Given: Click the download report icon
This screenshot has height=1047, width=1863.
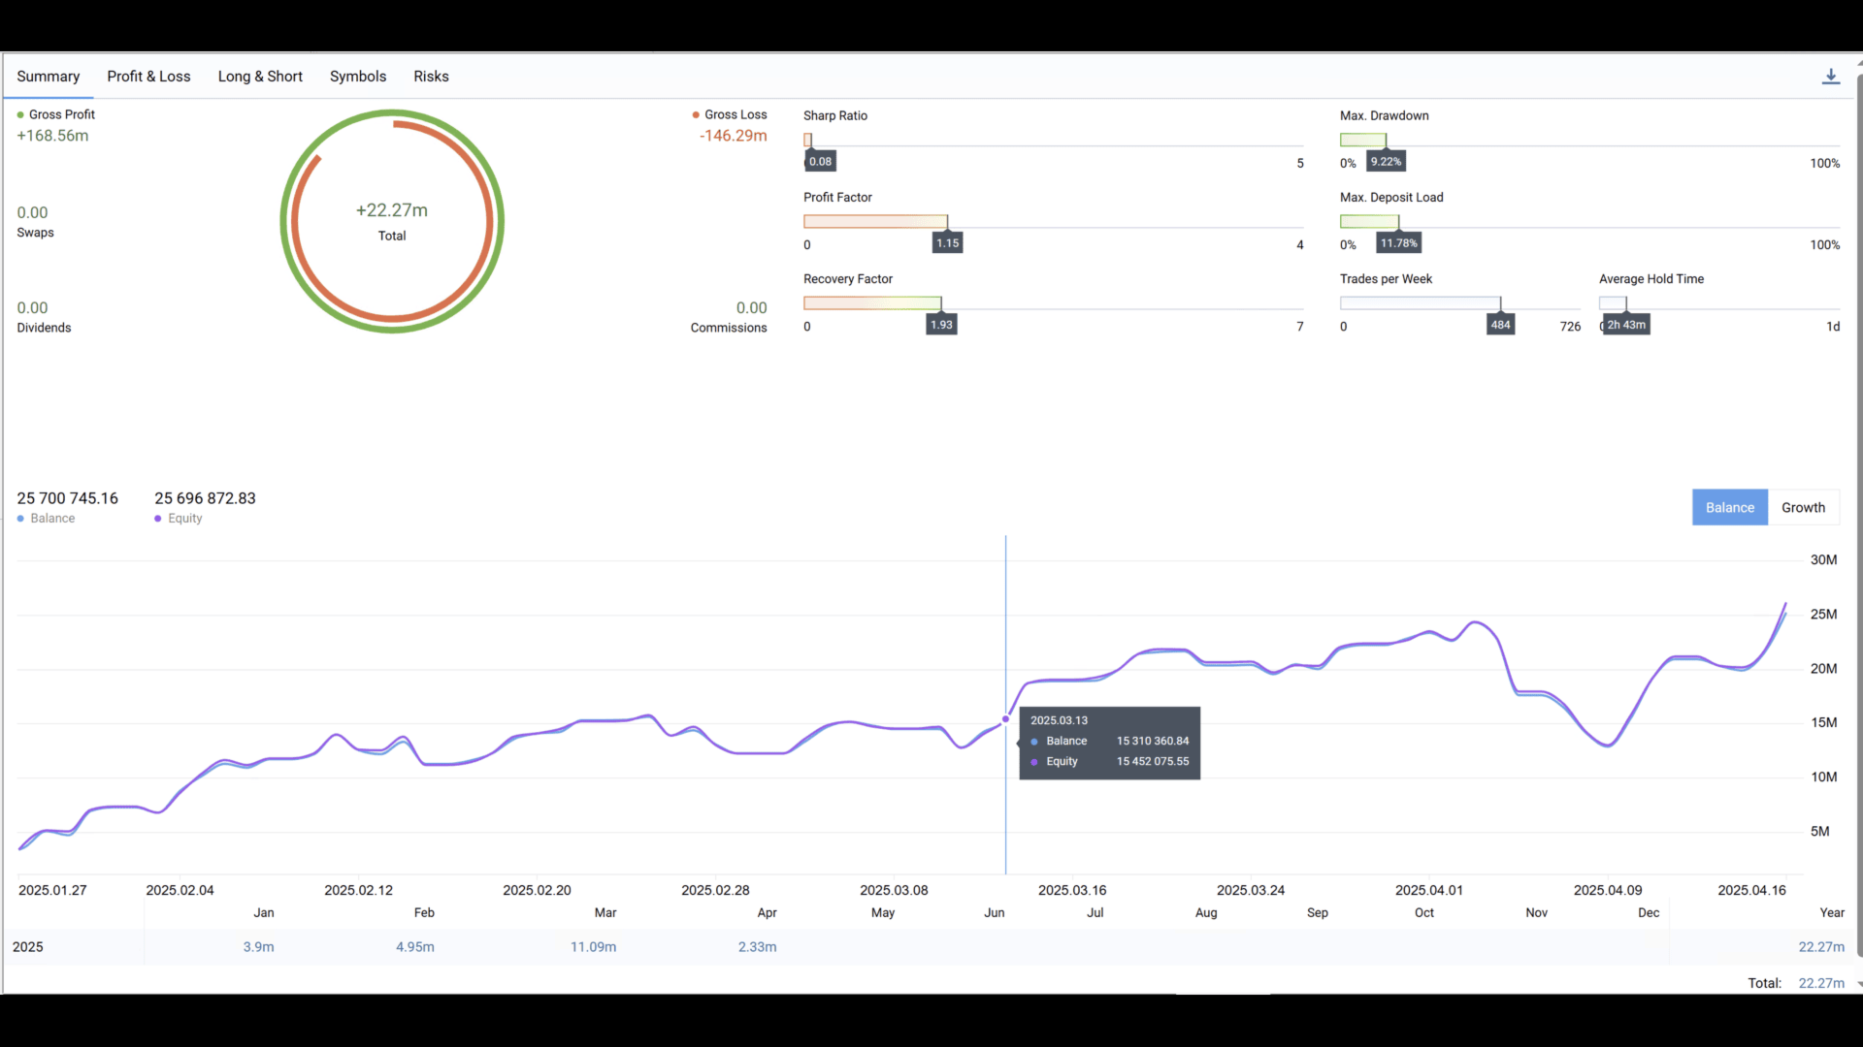Looking at the screenshot, I should point(1830,77).
